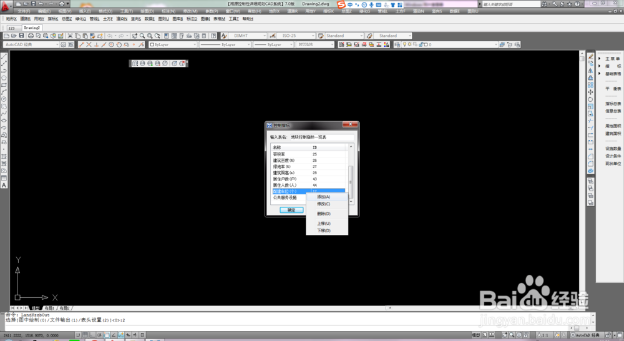Click the Layer Properties Manager icon
The image size is (624, 341).
tap(397, 44)
